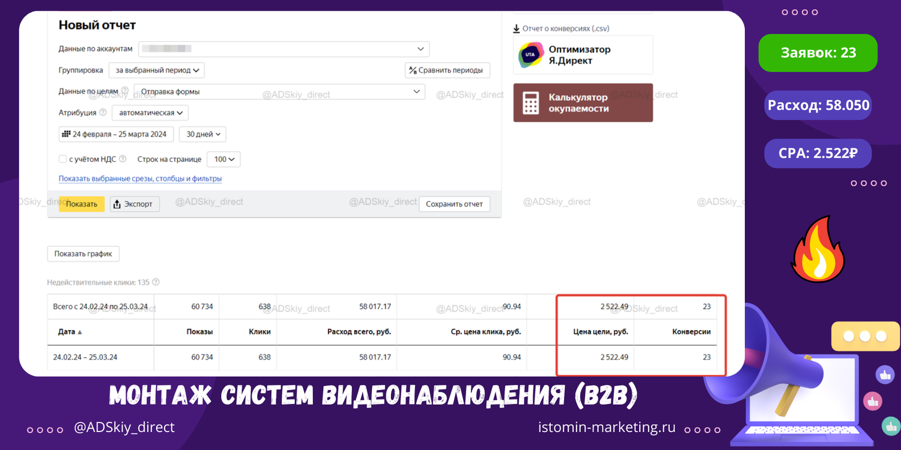Image resolution: width=901 pixels, height=450 pixels.
Task: Click the 'Сохранить отчет' button
Action: (x=454, y=204)
